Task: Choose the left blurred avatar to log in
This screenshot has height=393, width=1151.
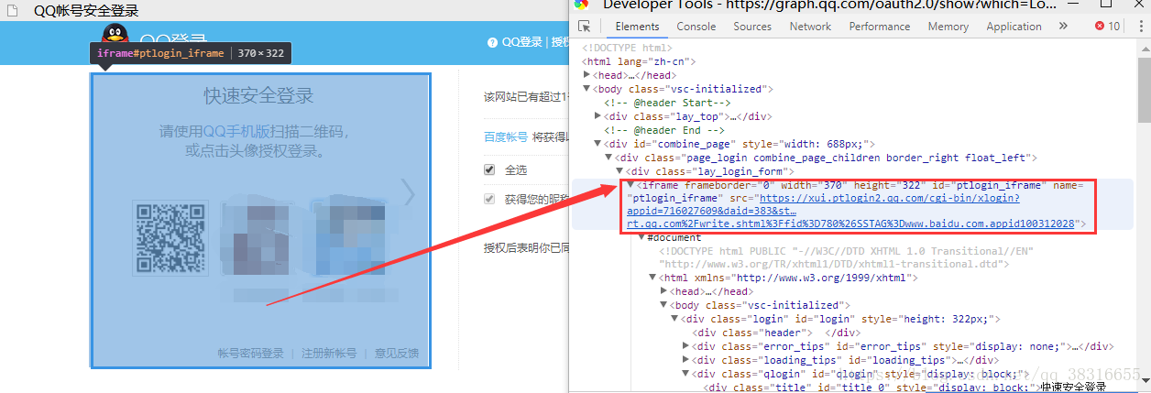Action: pos(256,240)
